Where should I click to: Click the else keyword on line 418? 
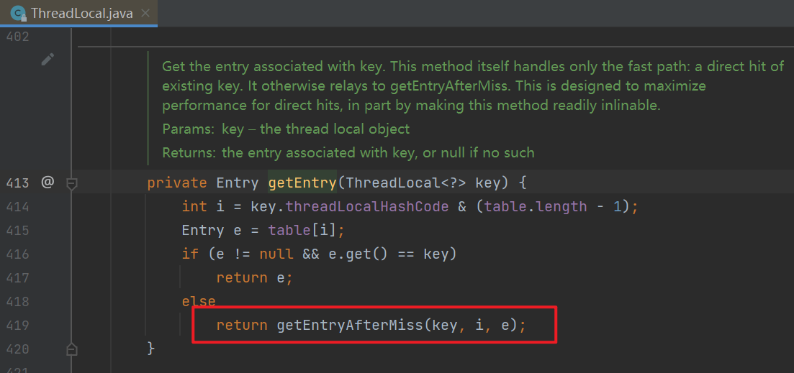click(199, 302)
